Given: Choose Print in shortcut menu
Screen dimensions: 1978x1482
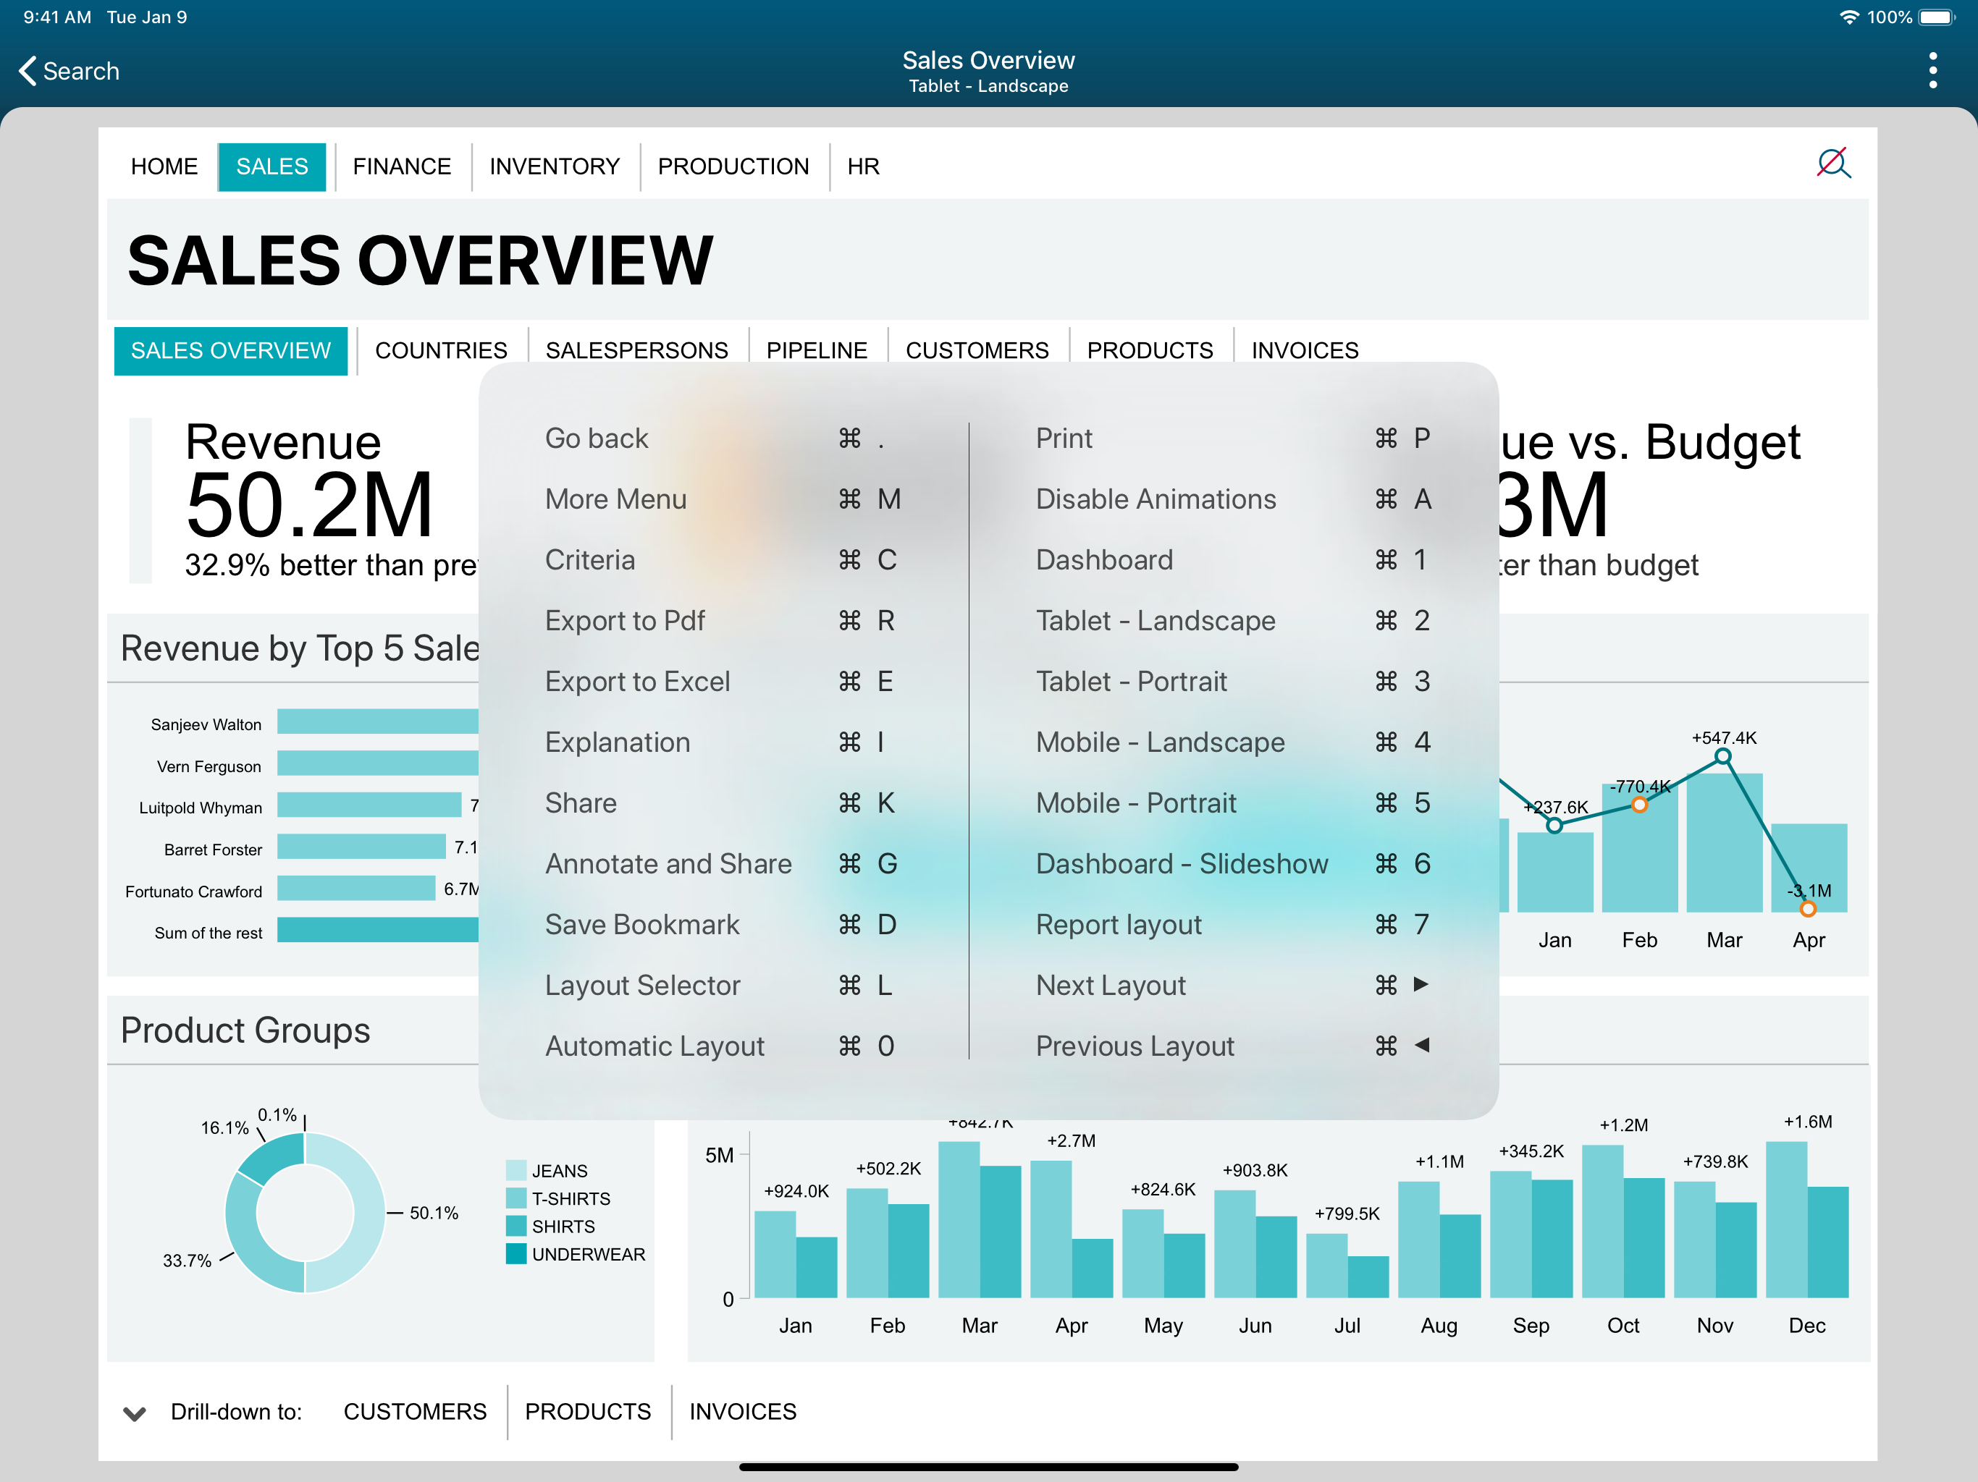Looking at the screenshot, I should [1233, 438].
